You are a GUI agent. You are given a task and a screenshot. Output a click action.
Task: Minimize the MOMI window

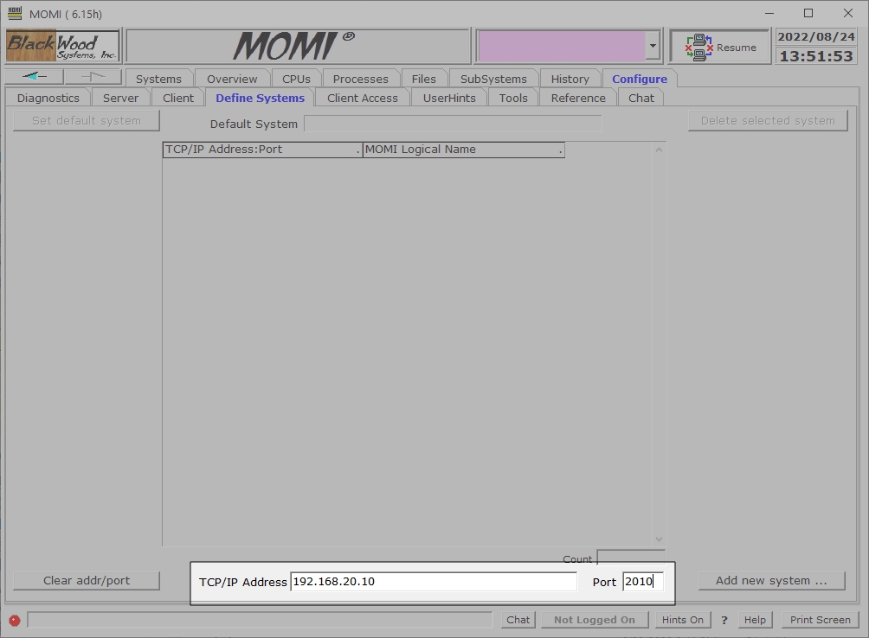(769, 13)
